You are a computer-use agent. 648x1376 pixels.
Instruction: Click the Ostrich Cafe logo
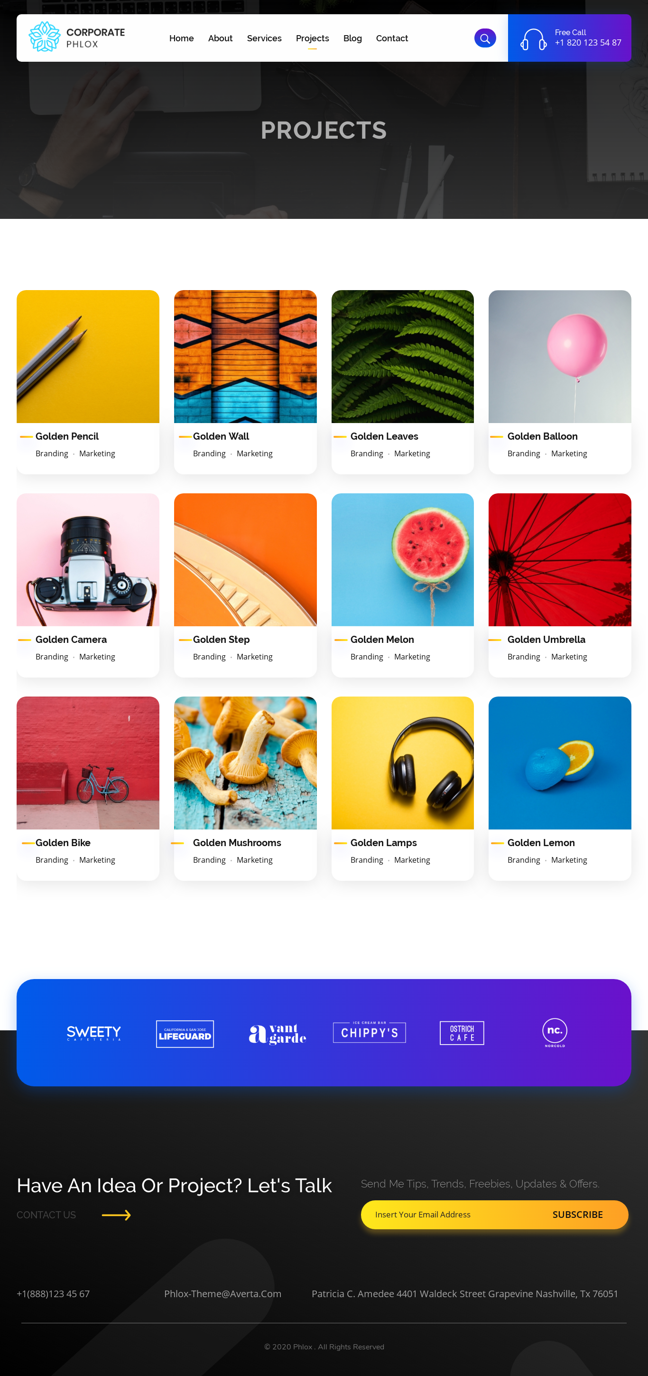(462, 1033)
